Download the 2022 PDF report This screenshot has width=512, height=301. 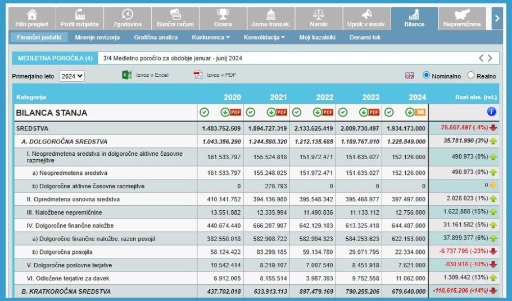pyautogui.click(x=323, y=113)
